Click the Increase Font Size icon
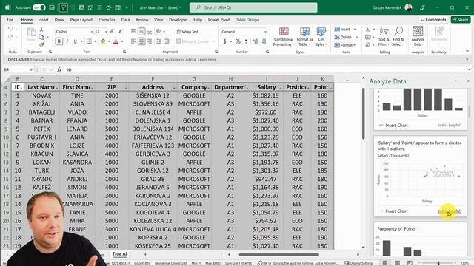Image resolution: width=474 pixels, height=266 pixels. [113, 31]
